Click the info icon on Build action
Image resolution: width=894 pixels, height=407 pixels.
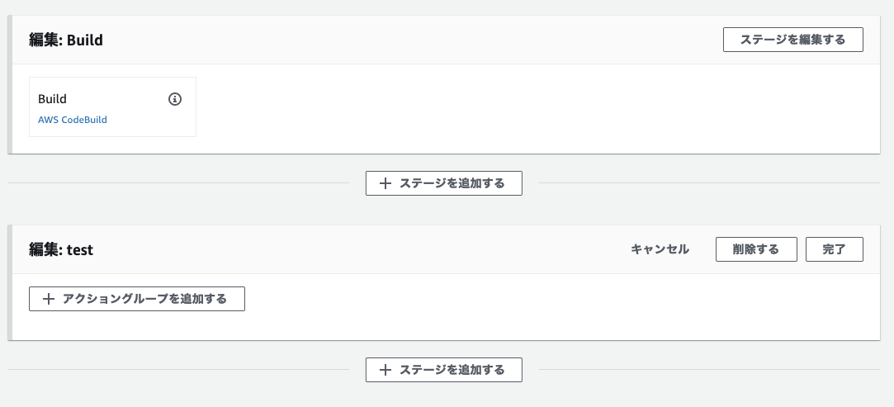174,99
